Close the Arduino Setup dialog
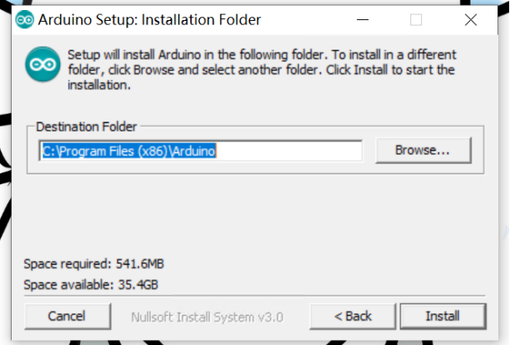This screenshot has height=345, width=510. coord(471,20)
